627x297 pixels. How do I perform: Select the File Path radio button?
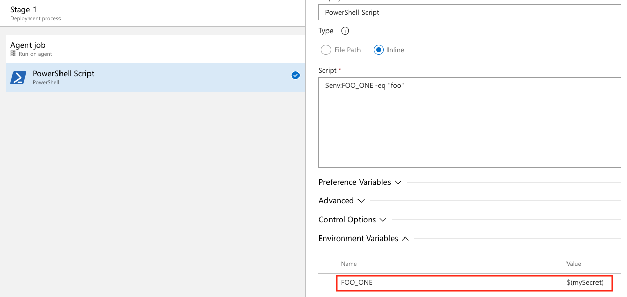[326, 50]
